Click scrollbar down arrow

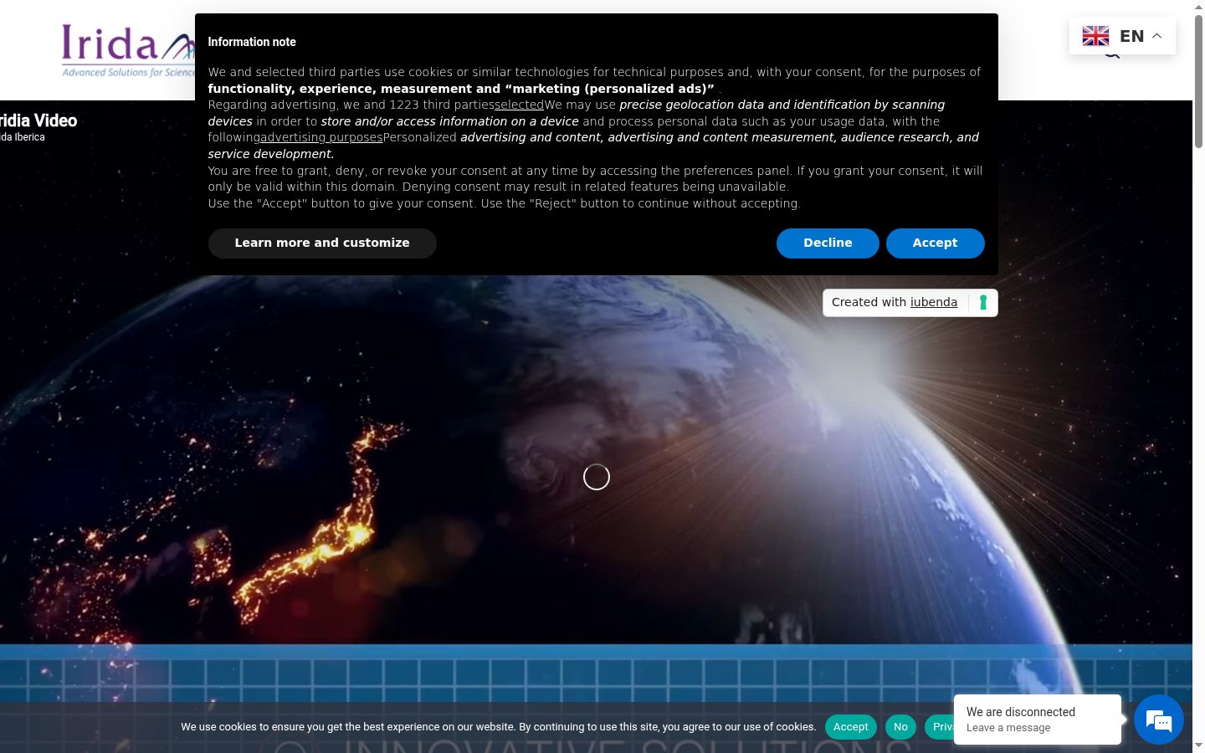click(1198, 745)
